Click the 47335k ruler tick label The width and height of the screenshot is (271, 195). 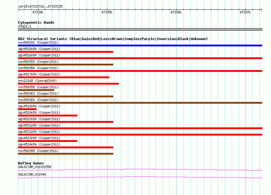pos(107,12)
